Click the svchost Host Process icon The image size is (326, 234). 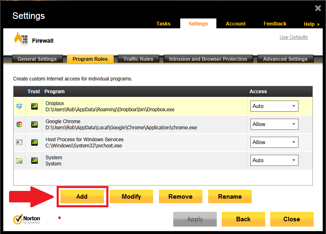coord(19,142)
